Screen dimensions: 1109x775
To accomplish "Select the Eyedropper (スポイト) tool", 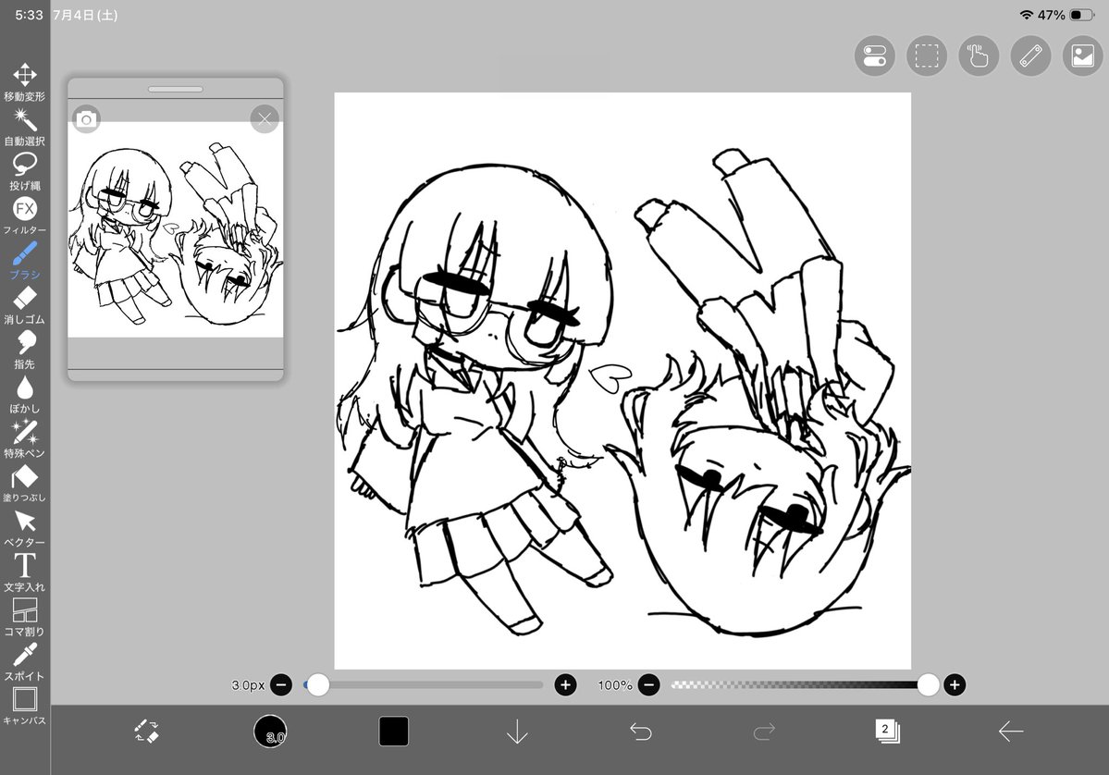I will point(25,661).
